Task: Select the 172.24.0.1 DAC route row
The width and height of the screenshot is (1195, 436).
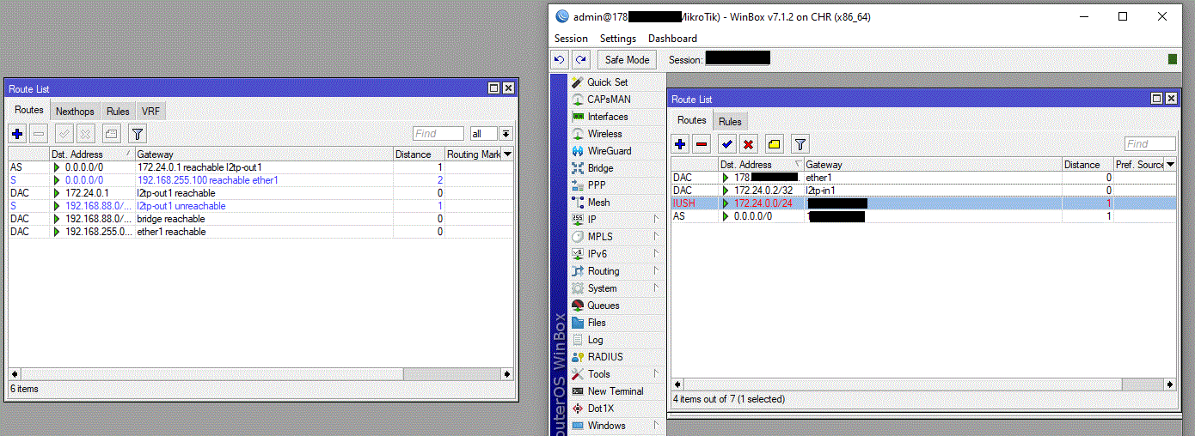Action: (260, 193)
